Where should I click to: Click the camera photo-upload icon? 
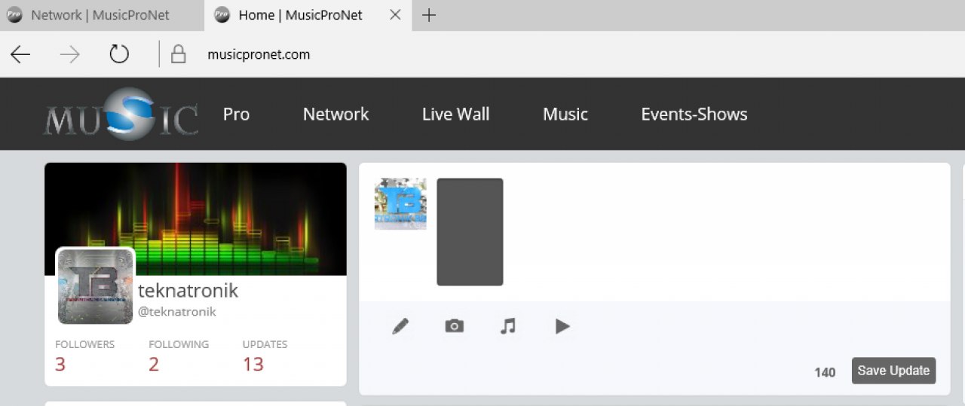coord(454,326)
